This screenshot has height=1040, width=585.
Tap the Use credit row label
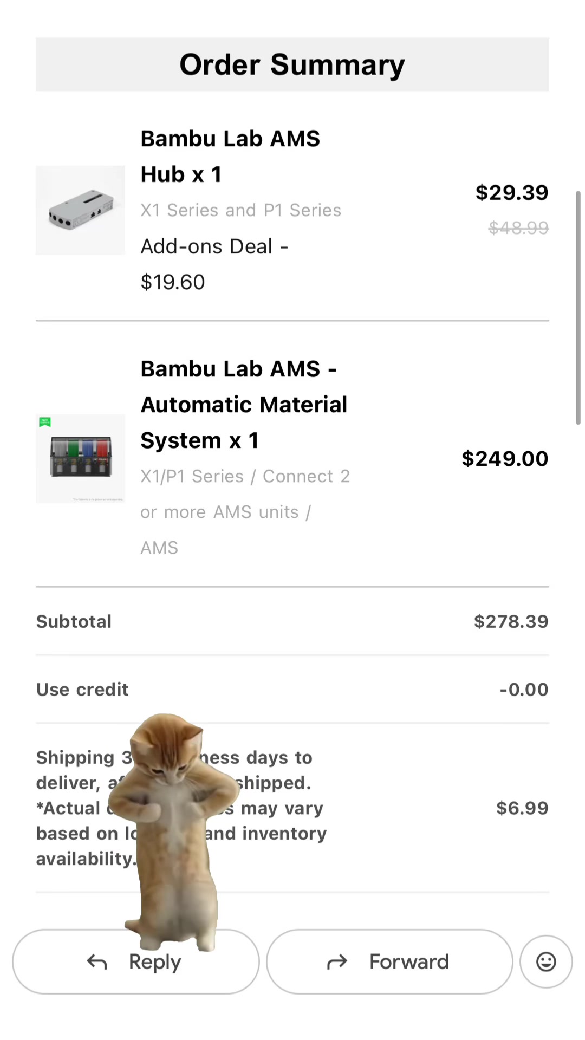[82, 690]
